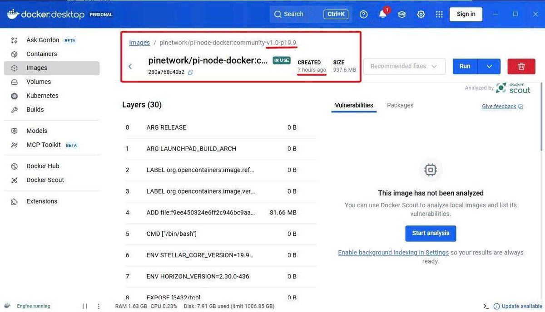This screenshot has width=545, height=312.
Task: Select layer CMD ["/bin/bash"]
Action: (x=219, y=234)
